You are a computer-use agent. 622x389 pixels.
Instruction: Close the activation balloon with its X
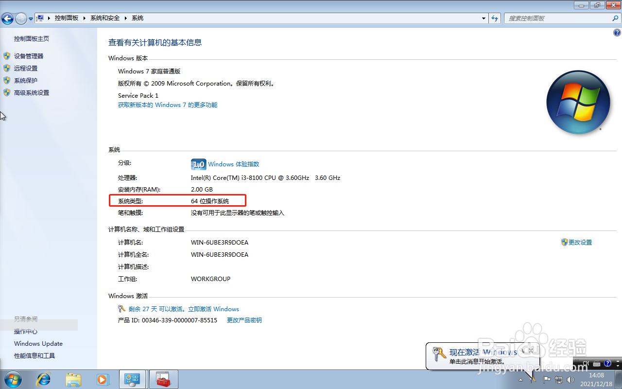tap(531, 350)
